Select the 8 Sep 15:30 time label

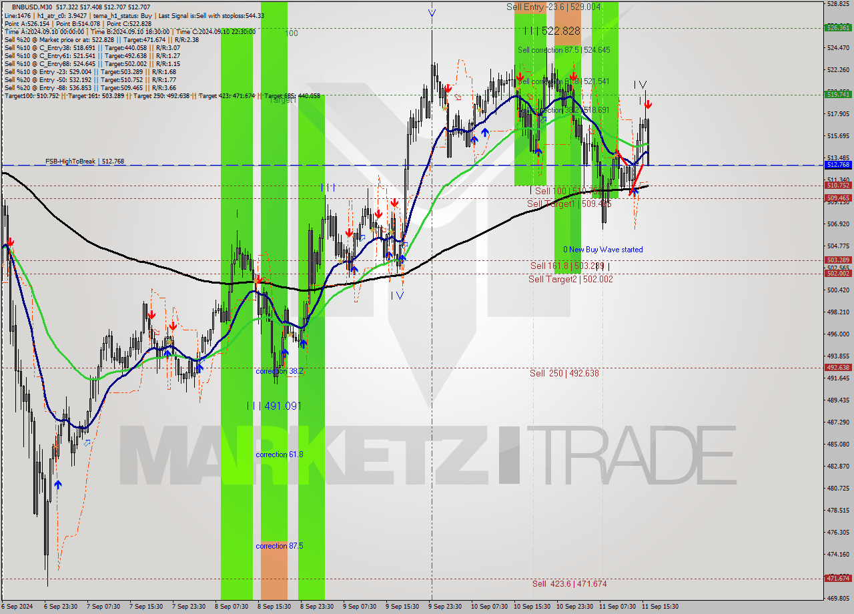coord(274,607)
